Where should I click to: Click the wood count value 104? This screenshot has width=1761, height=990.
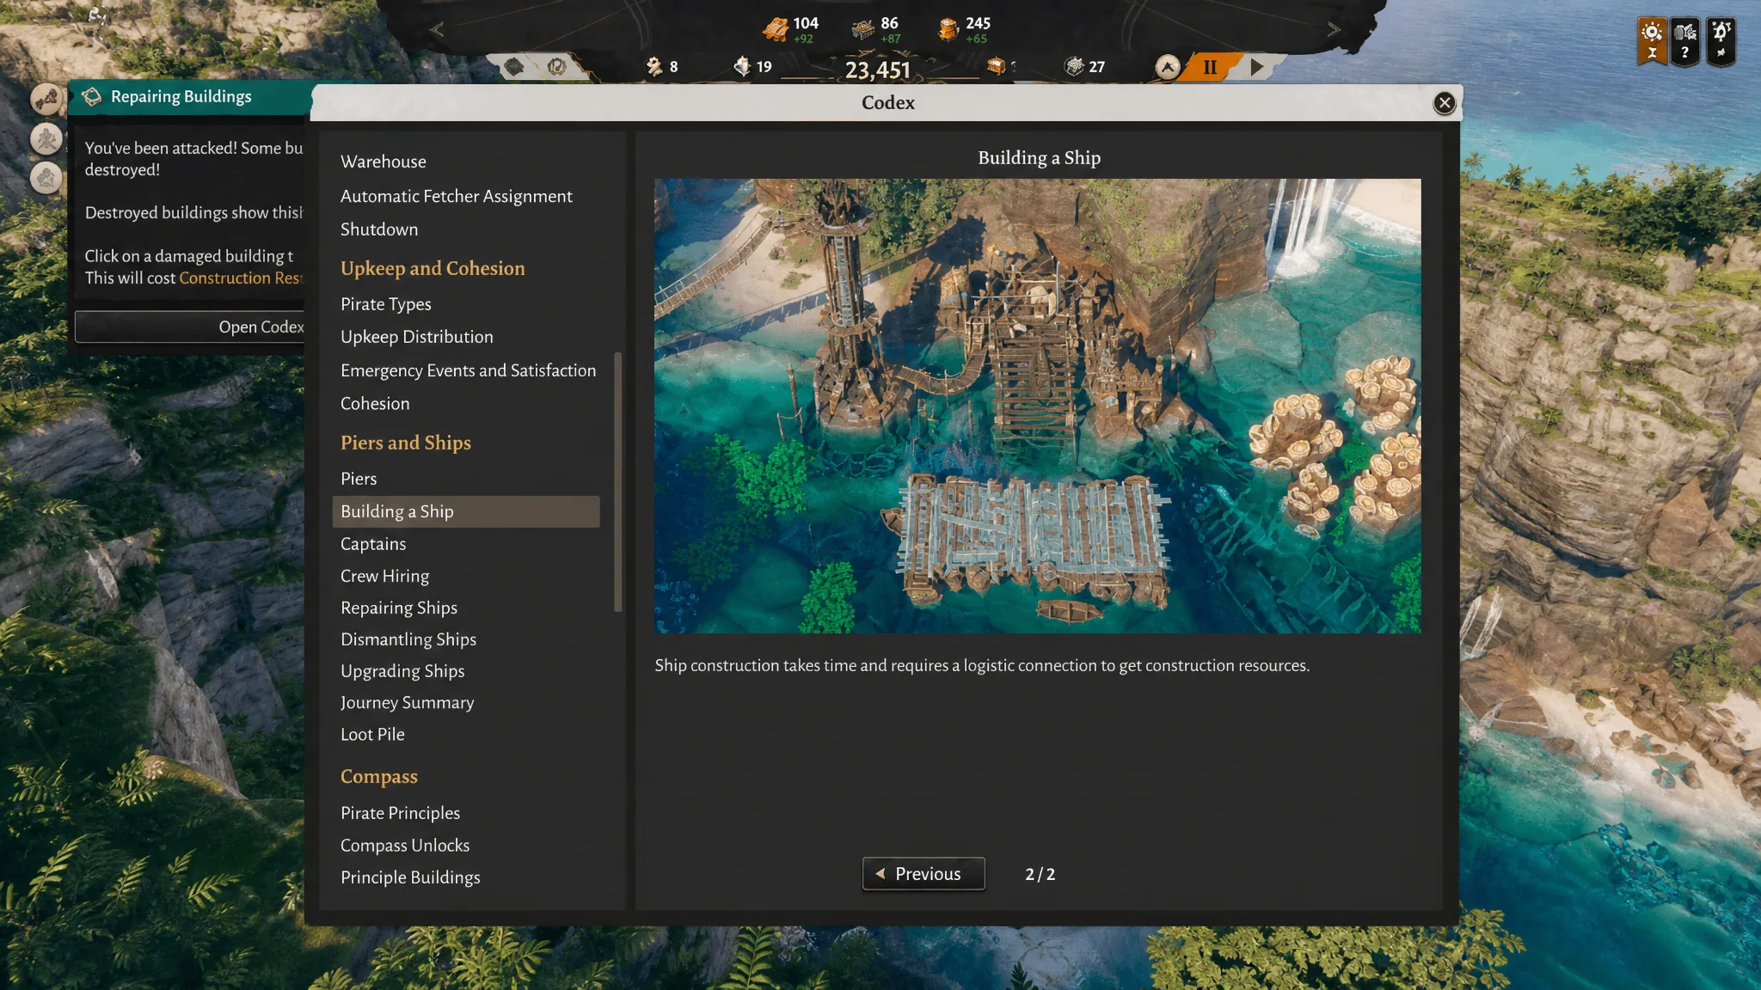[806, 23]
